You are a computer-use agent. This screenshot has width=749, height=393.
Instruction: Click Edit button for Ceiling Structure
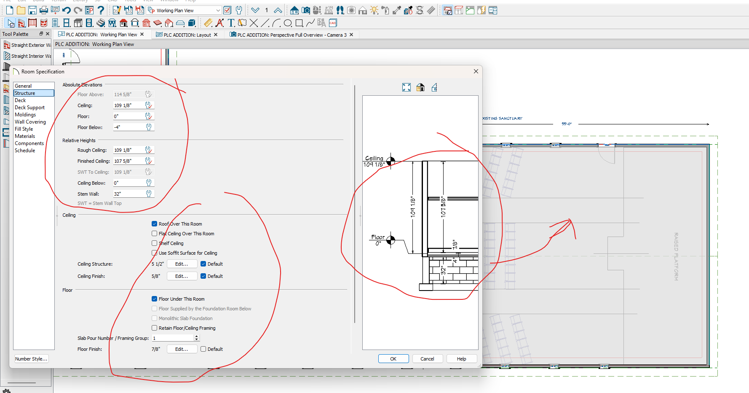(182, 264)
